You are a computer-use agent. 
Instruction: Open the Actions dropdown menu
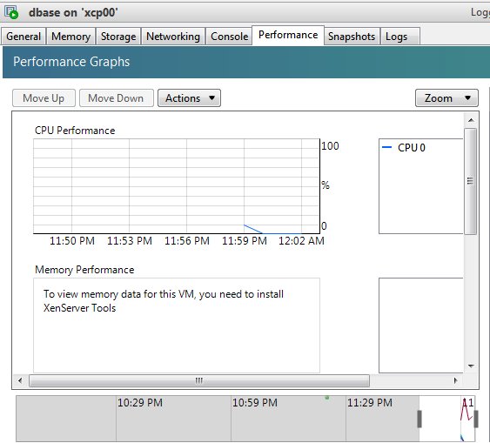[189, 98]
